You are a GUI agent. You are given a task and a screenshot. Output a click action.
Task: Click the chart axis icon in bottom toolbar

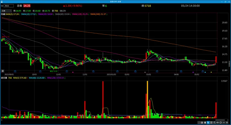[x=214, y=123]
